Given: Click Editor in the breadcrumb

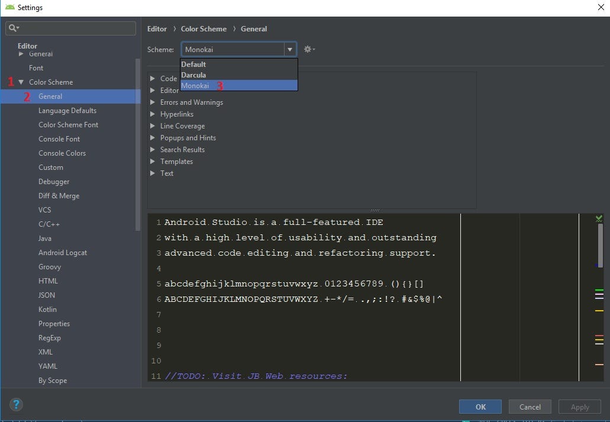Looking at the screenshot, I should (x=157, y=29).
